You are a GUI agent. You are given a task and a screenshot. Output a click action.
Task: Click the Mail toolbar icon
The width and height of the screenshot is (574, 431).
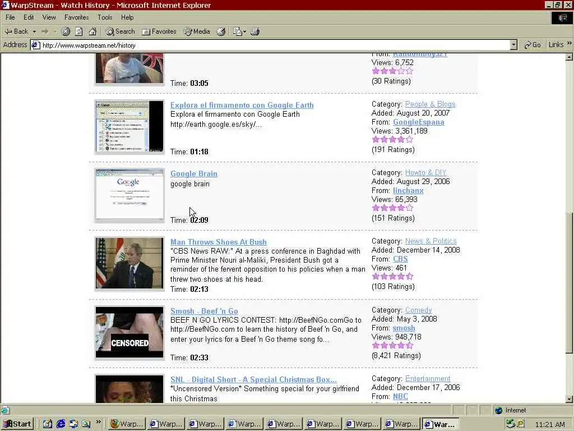[x=238, y=31]
